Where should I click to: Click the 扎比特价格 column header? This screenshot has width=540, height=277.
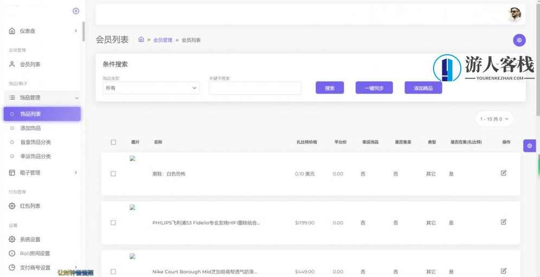pyautogui.click(x=307, y=142)
